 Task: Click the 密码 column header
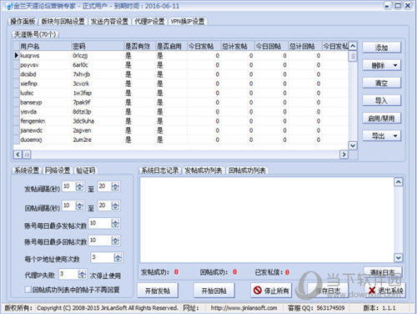[x=98, y=46]
